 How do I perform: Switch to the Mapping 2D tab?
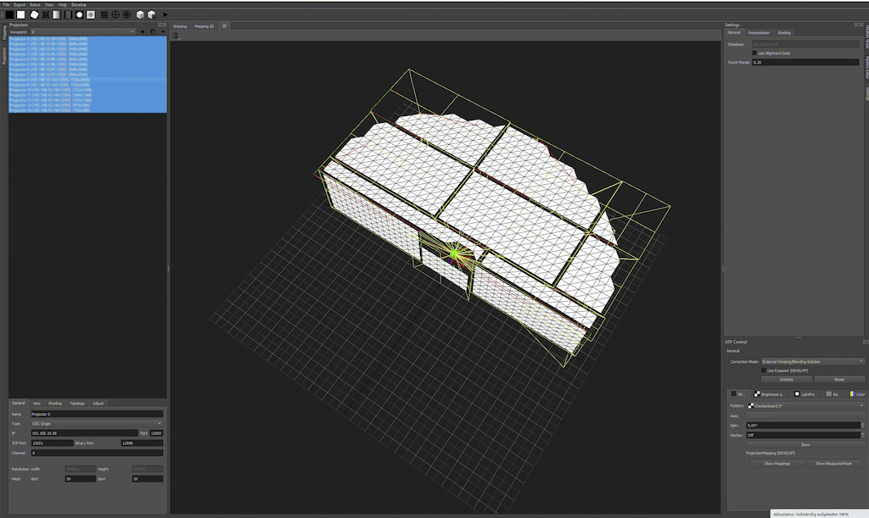pyautogui.click(x=205, y=26)
